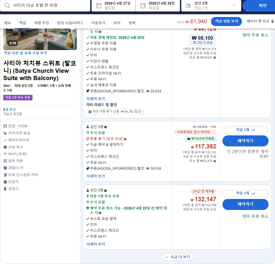Image resolution: width=275 pixels, height=264 pixels.
Task: Click the 해외 여행 특가 상품 discount tag
Action: click(115, 112)
